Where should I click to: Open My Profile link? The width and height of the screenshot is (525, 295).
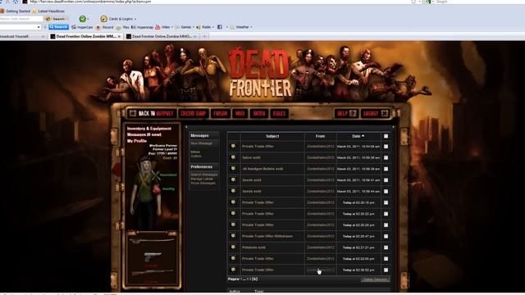[x=137, y=141]
